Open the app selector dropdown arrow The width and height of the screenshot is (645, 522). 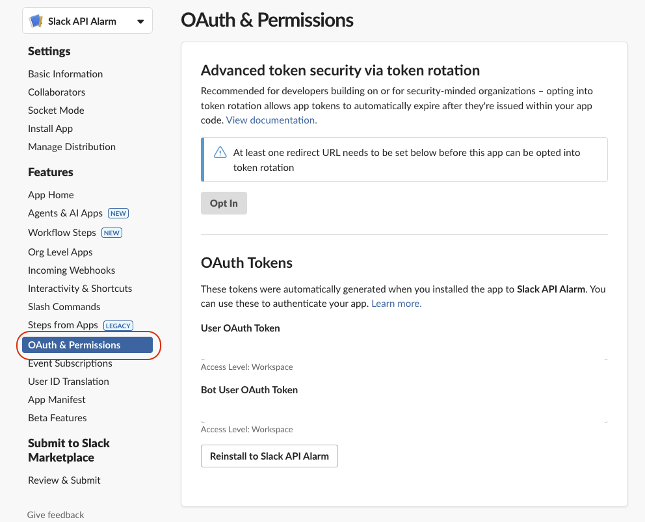pos(140,21)
